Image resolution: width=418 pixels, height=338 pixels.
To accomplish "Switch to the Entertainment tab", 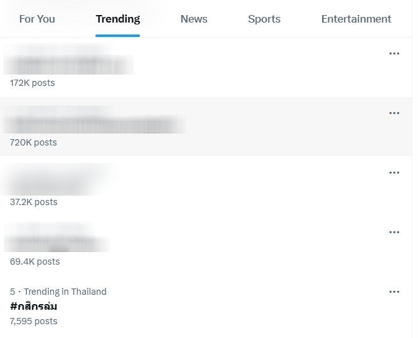I will (356, 19).
